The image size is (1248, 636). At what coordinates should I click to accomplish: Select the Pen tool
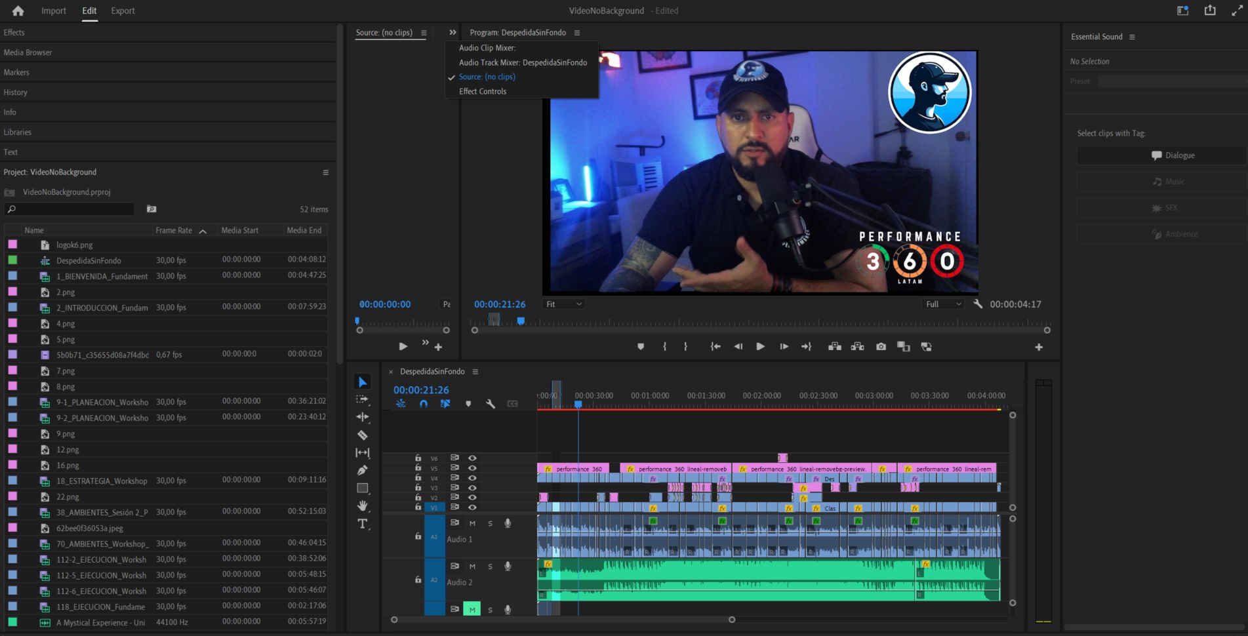pos(362,470)
